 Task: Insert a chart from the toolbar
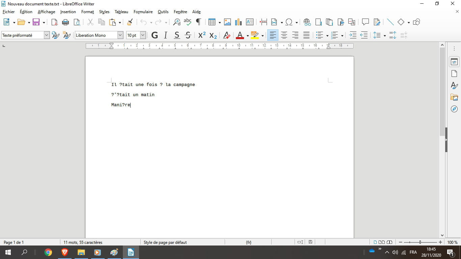coord(238,22)
